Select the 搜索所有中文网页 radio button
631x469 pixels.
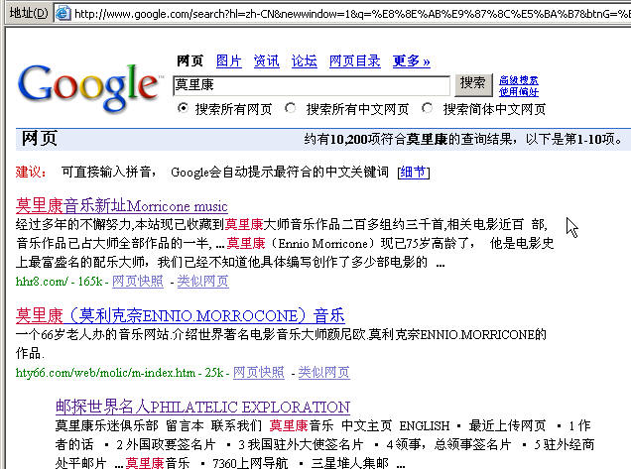point(290,108)
